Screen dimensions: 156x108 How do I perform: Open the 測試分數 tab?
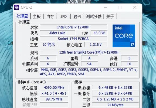(x=94, y=16)
